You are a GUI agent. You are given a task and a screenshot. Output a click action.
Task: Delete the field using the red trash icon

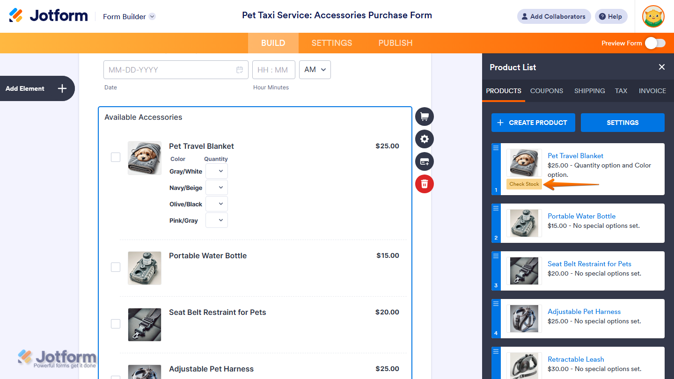point(425,184)
